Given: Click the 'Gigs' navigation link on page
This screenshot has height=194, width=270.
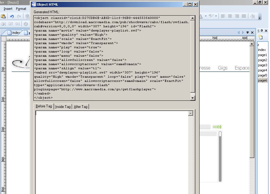Looking at the screenshot, I should 223,68.
